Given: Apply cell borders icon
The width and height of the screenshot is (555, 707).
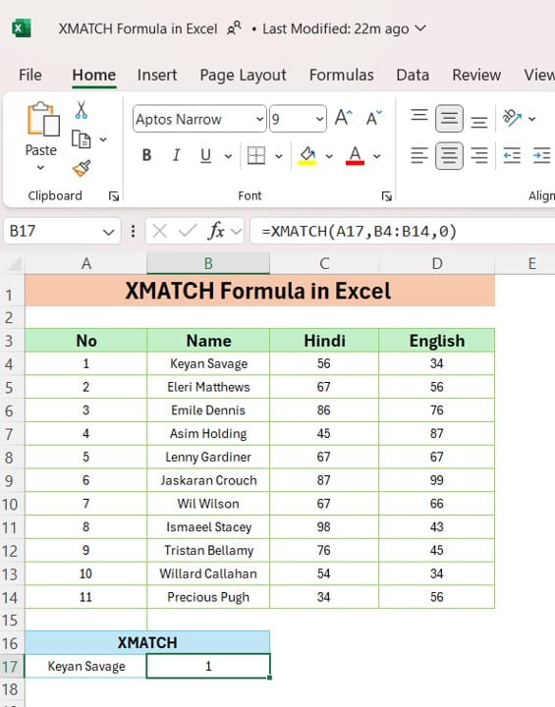Looking at the screenshot, I should 255,155.
